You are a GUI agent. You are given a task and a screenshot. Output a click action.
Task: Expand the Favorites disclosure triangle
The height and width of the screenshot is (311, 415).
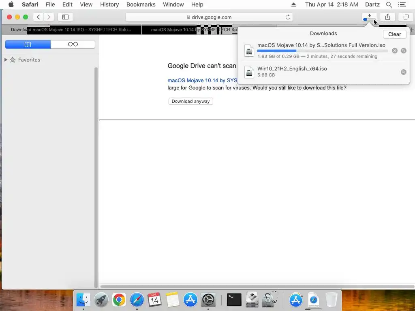(x=6, y=60)
